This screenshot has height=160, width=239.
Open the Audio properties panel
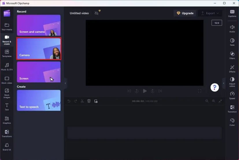[x=232, y=29]
